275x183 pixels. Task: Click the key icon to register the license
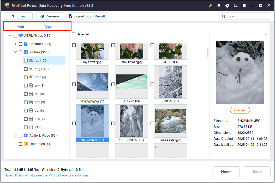pos(211,5)
